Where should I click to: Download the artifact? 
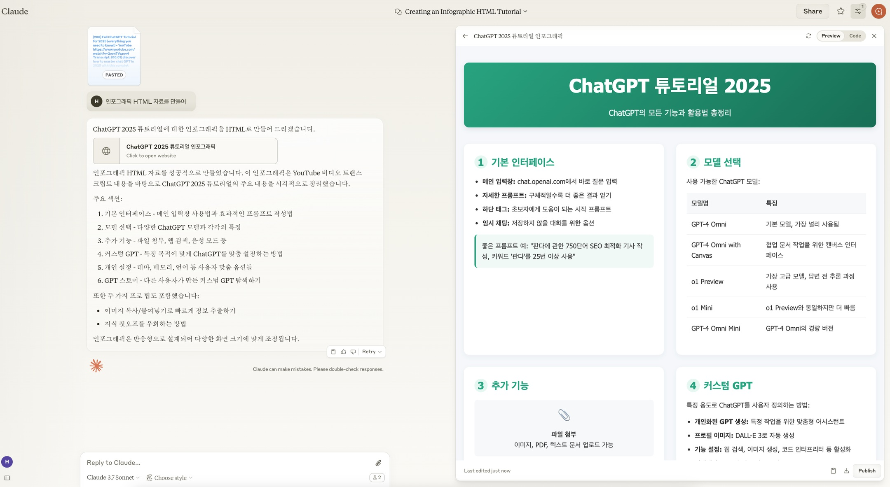pyautogui.click(x=846, y=471)
